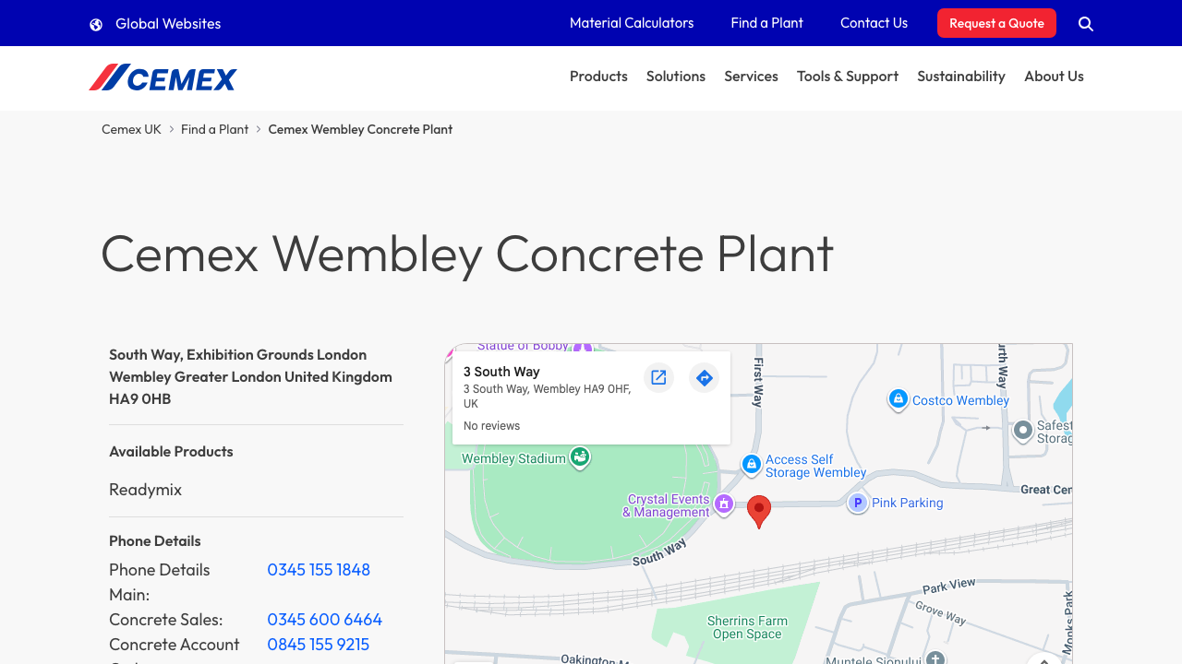Open the Solutions navigation menu
Screen dimensions: 1182x664
point(675,77)
